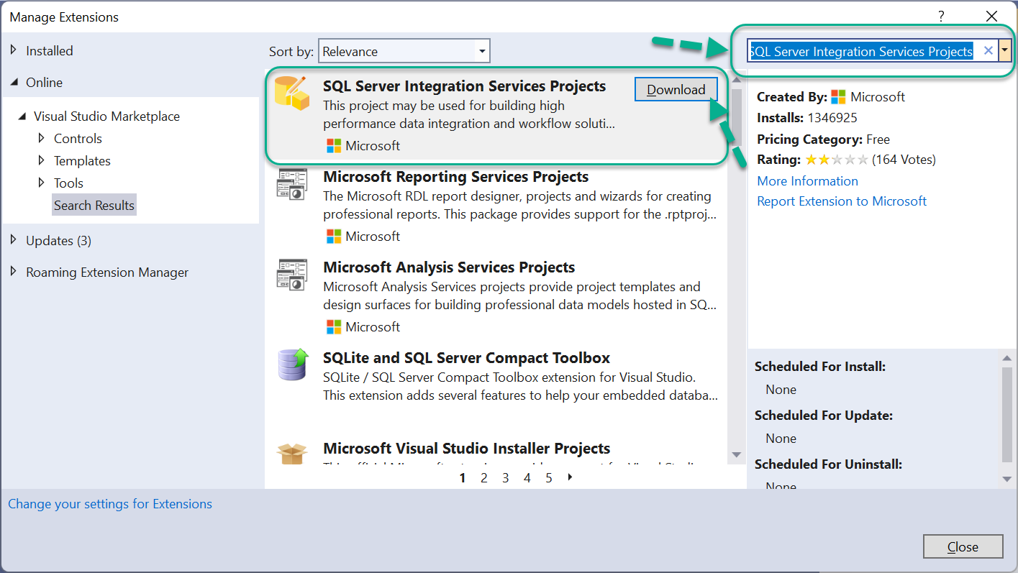Screen dimensions: 1018x573
Task: Open the Sort by Relevance dropdown
Action: (x=404, y=51)
